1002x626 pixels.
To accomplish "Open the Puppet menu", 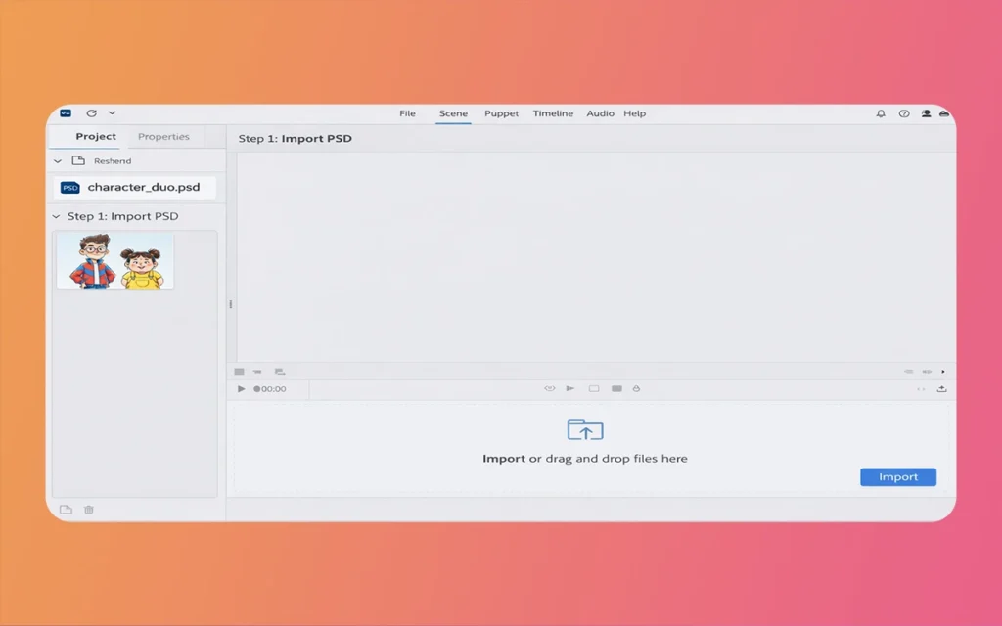I will pyautogui.click(x=501, y=113).
